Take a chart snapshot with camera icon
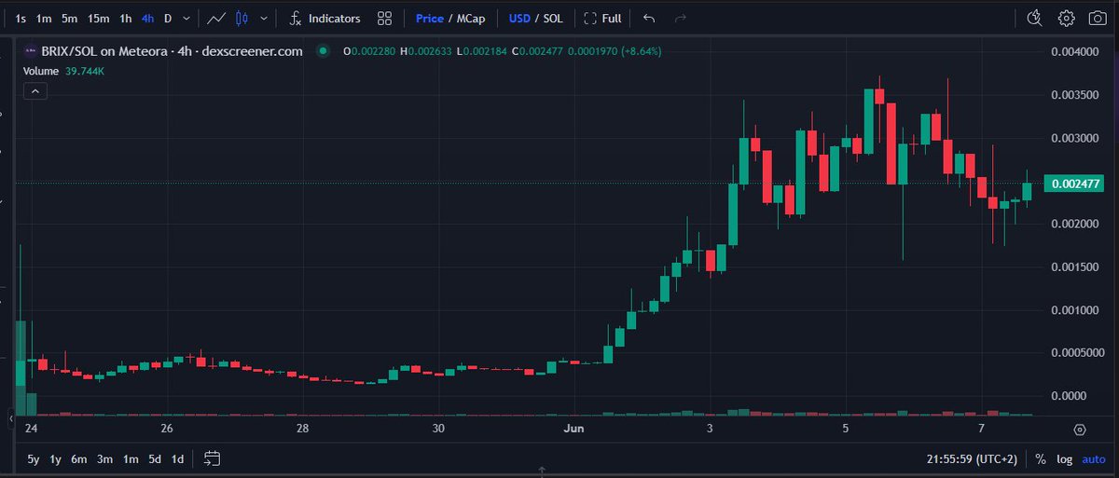Screen dimensions: 1119x478 point(1097,18)
